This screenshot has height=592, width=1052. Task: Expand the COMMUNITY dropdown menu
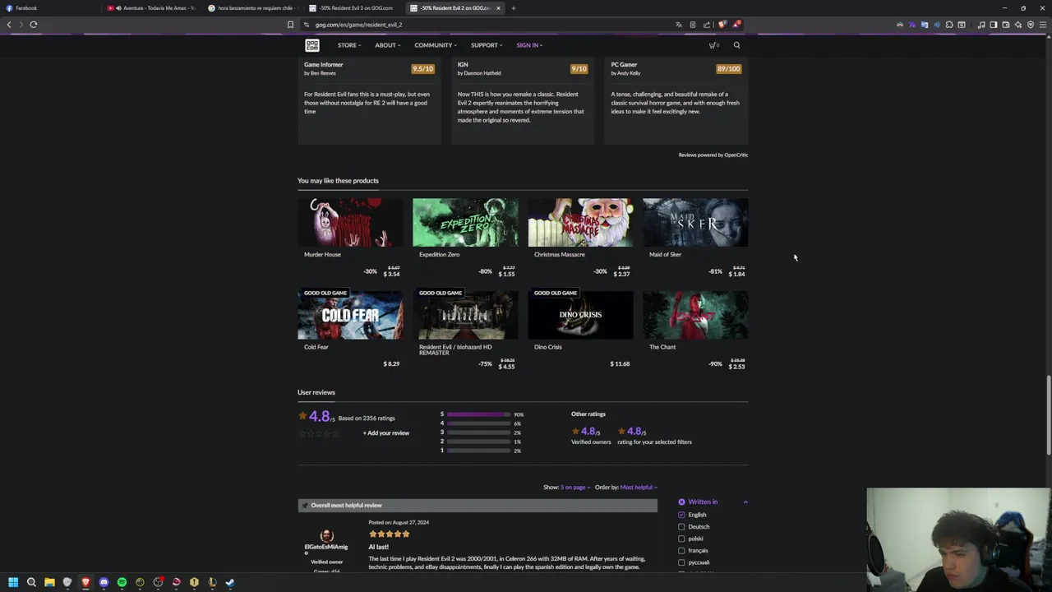(x=436, y=45)
